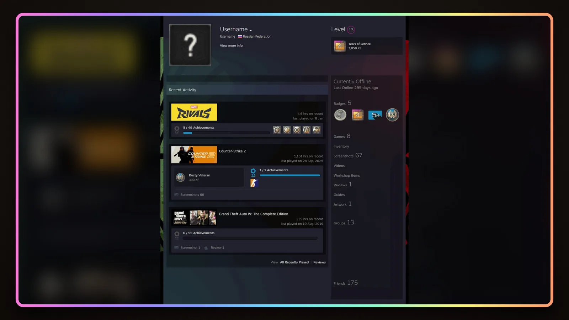This screenshot has height=320, width=569.
Task: Open Reviews link next to All Recently Played
Action: coord(319,262)
